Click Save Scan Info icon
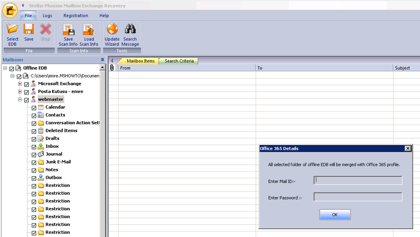Screen dimensions: 420x237 tap(68, 29)
